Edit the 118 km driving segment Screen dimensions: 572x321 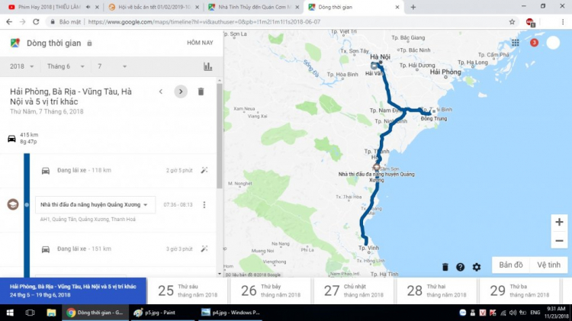point(204,170)
